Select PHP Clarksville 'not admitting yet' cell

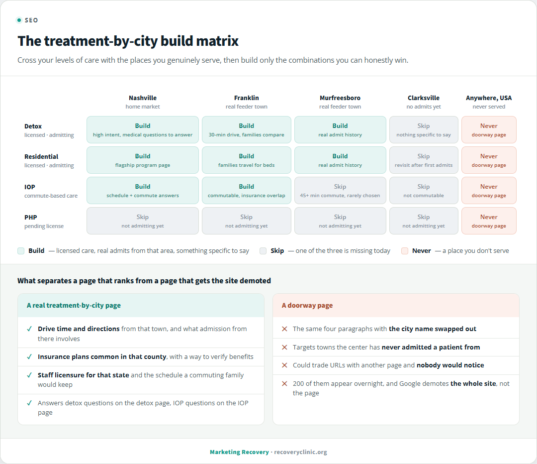tap(424, 221)
